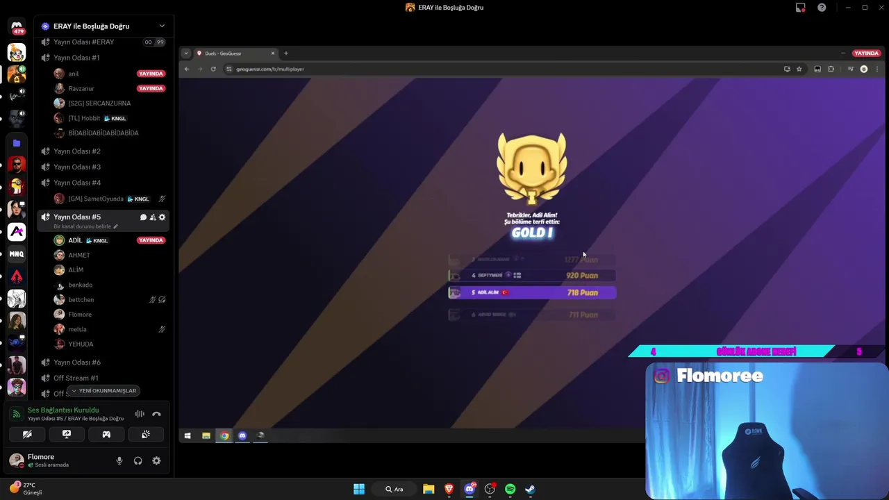Open chat for Yayın Odası #5
Viewport: 889px width, 500px height.
tap(143, 217)
